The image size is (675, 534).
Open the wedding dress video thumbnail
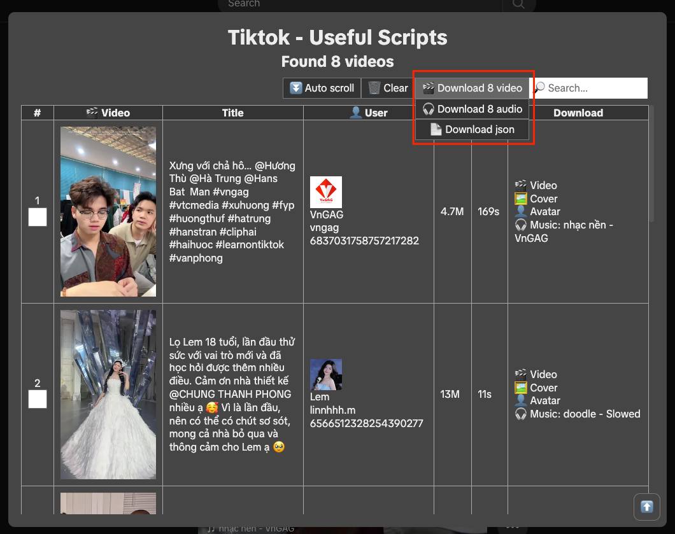pos(108,395)
